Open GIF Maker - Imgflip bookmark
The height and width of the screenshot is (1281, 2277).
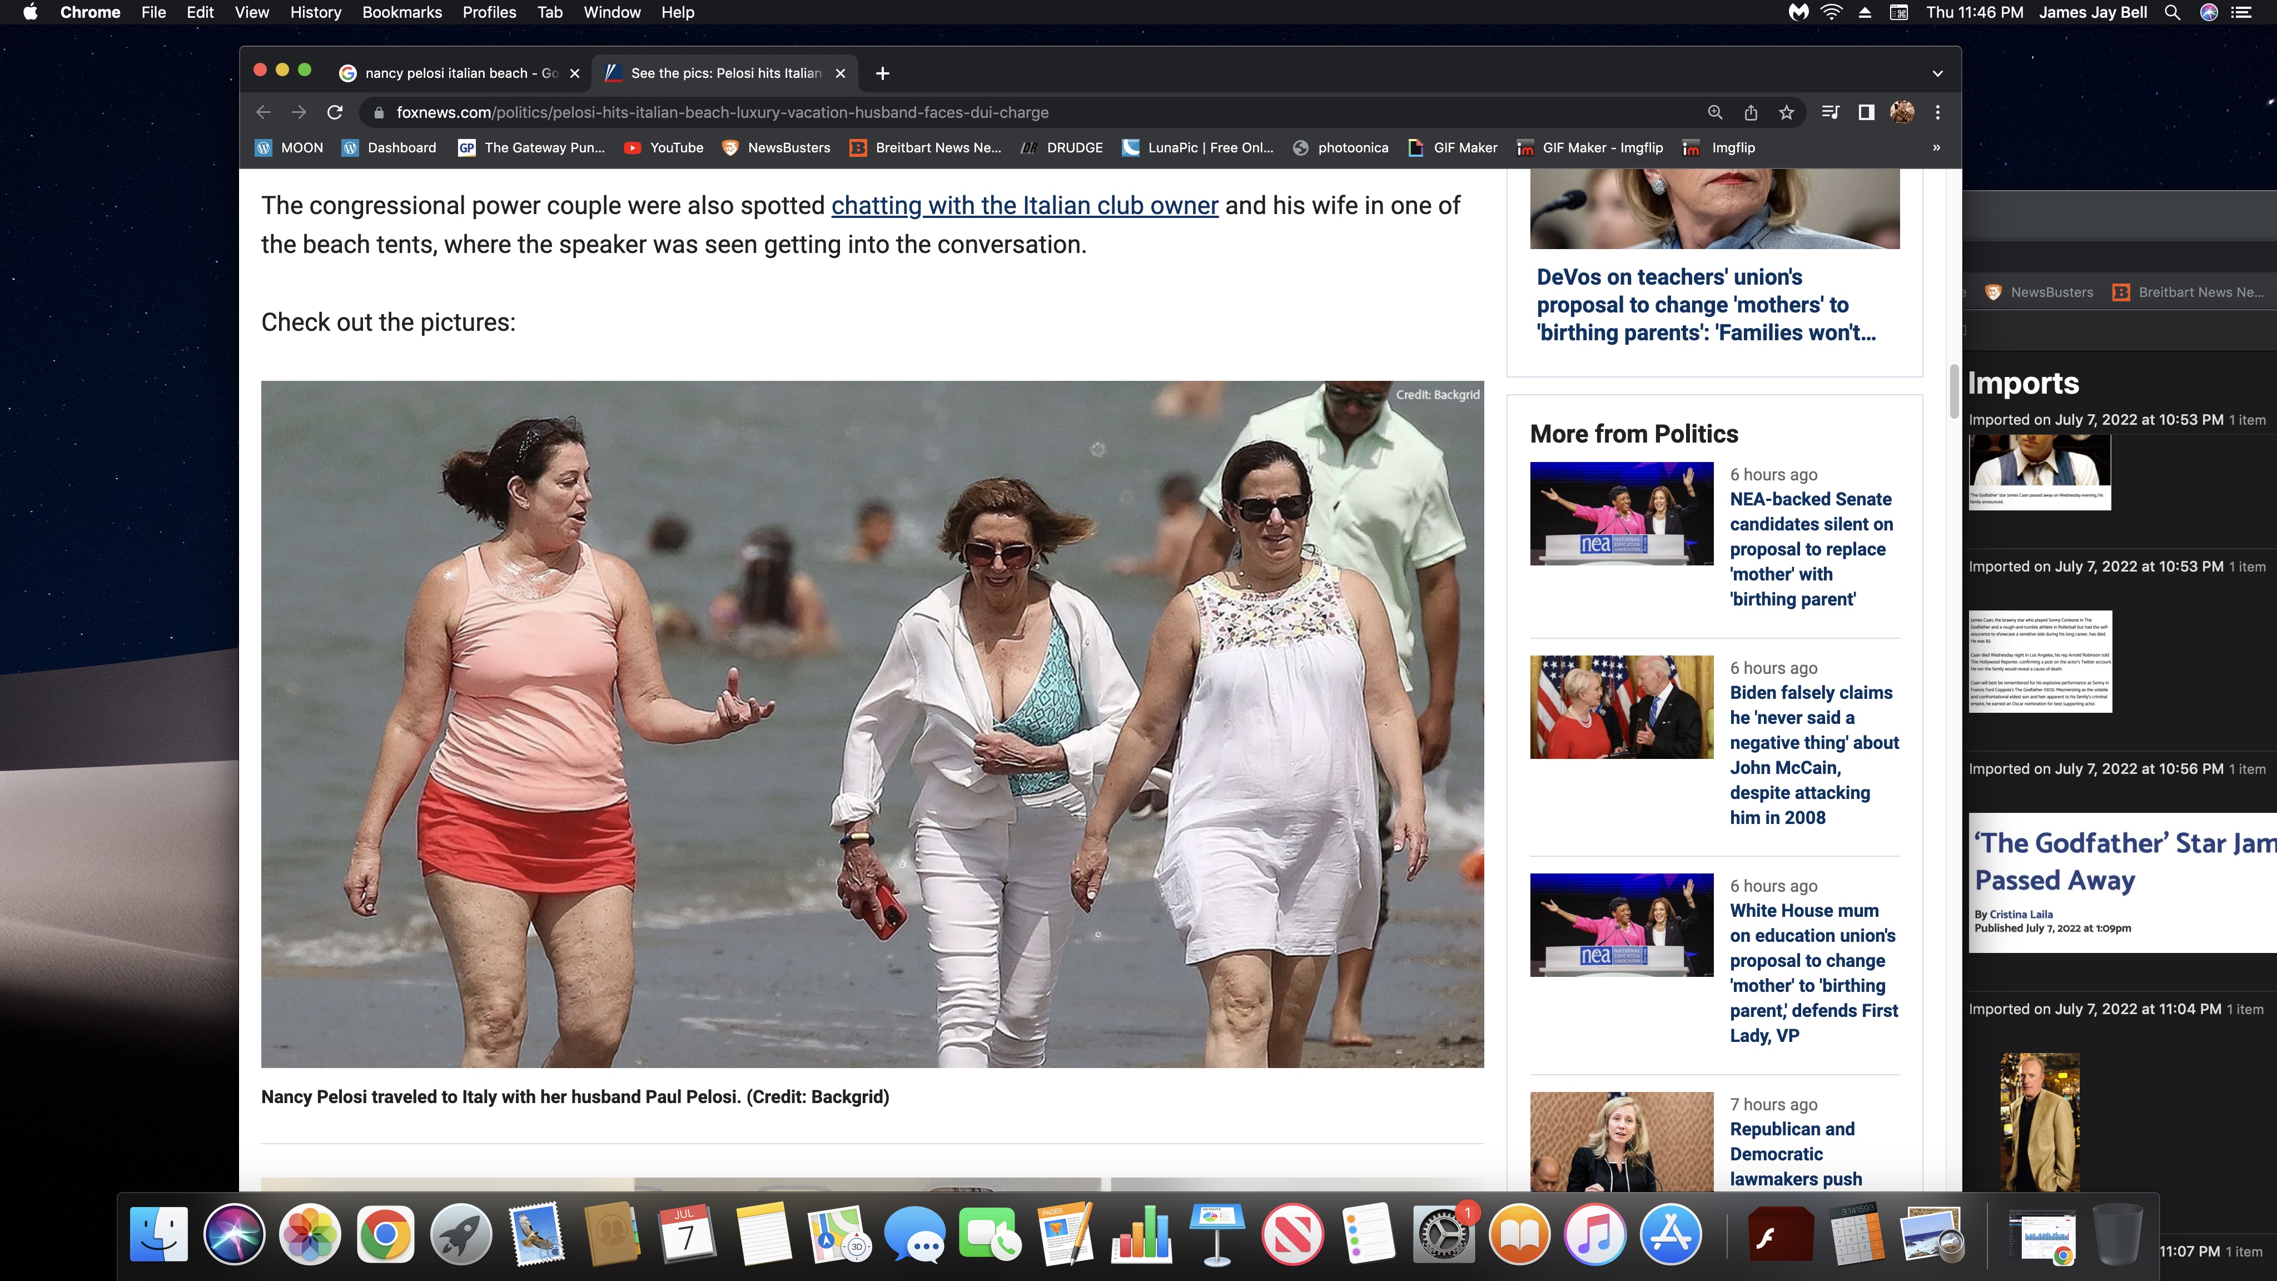pyautogui.click(x=1590, y=148)
